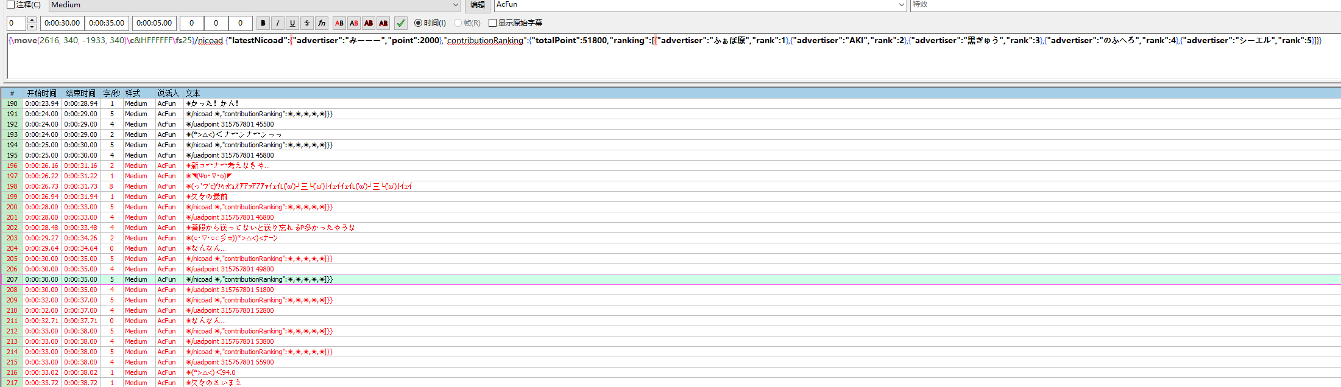This screenshot has height=387, width=1341.
Task: Select line 208 '/uadpoint 315767801 51800'
Action: 671,290
